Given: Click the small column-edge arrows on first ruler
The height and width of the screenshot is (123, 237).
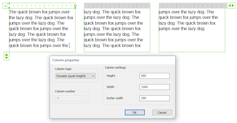Looking at the screenshot, I should tap(75, 5).
